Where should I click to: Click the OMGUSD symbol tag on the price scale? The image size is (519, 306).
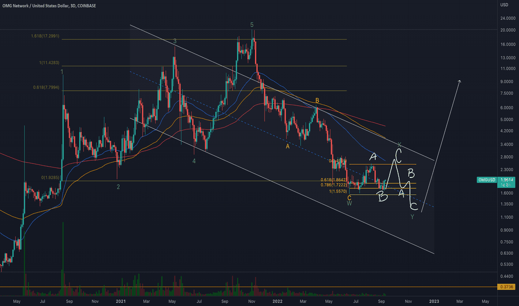click(x=487, y=180)
